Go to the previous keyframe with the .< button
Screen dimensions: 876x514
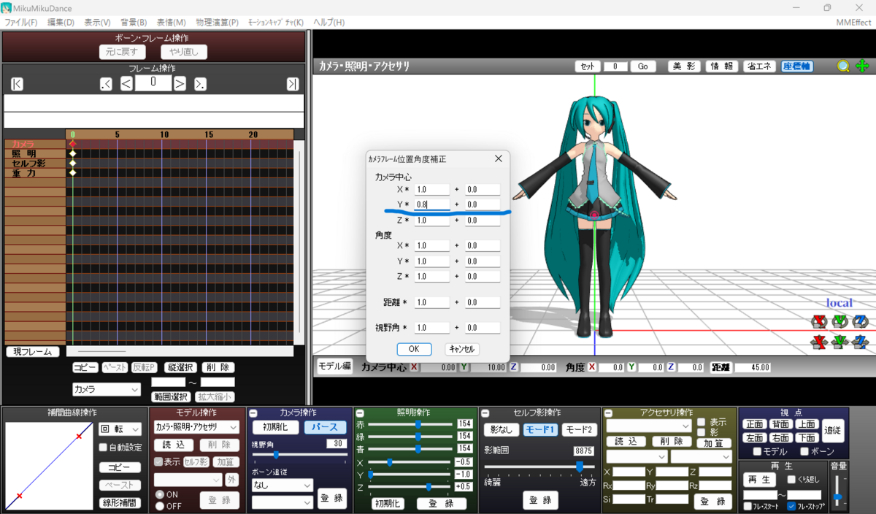106,84
